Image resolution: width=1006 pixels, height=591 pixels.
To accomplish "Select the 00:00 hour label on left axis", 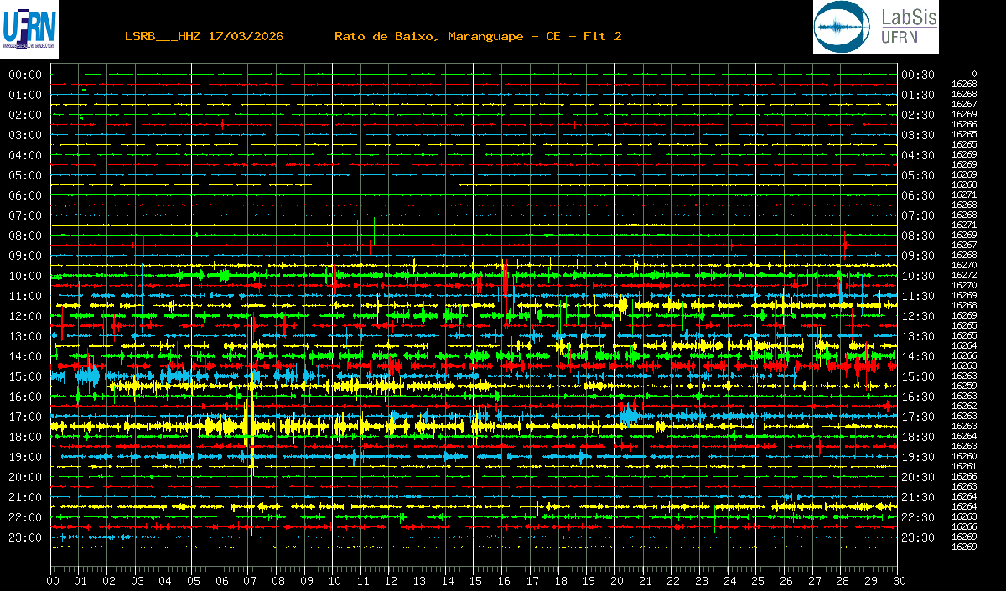I will click(25, 75).
